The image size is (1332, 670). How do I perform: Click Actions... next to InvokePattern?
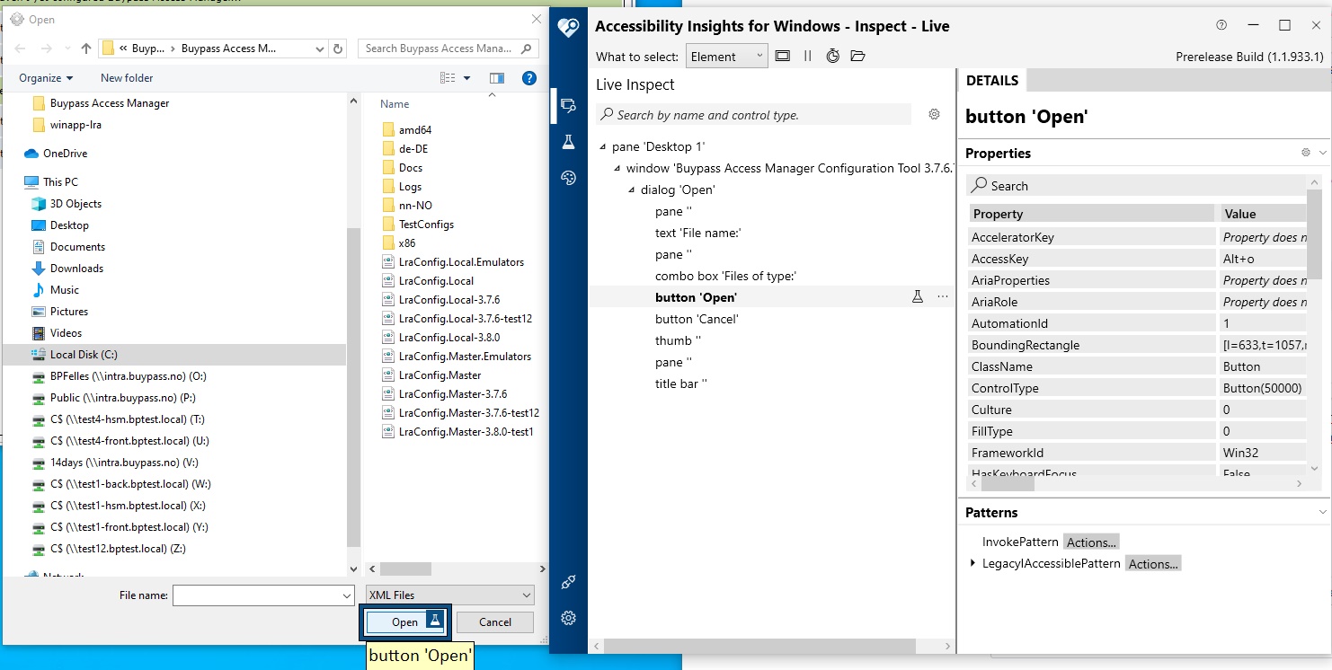1090,542
